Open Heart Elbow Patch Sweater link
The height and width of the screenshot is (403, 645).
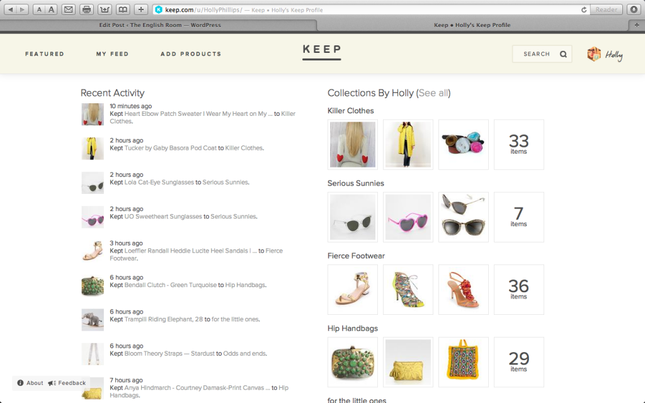(198, 113)
